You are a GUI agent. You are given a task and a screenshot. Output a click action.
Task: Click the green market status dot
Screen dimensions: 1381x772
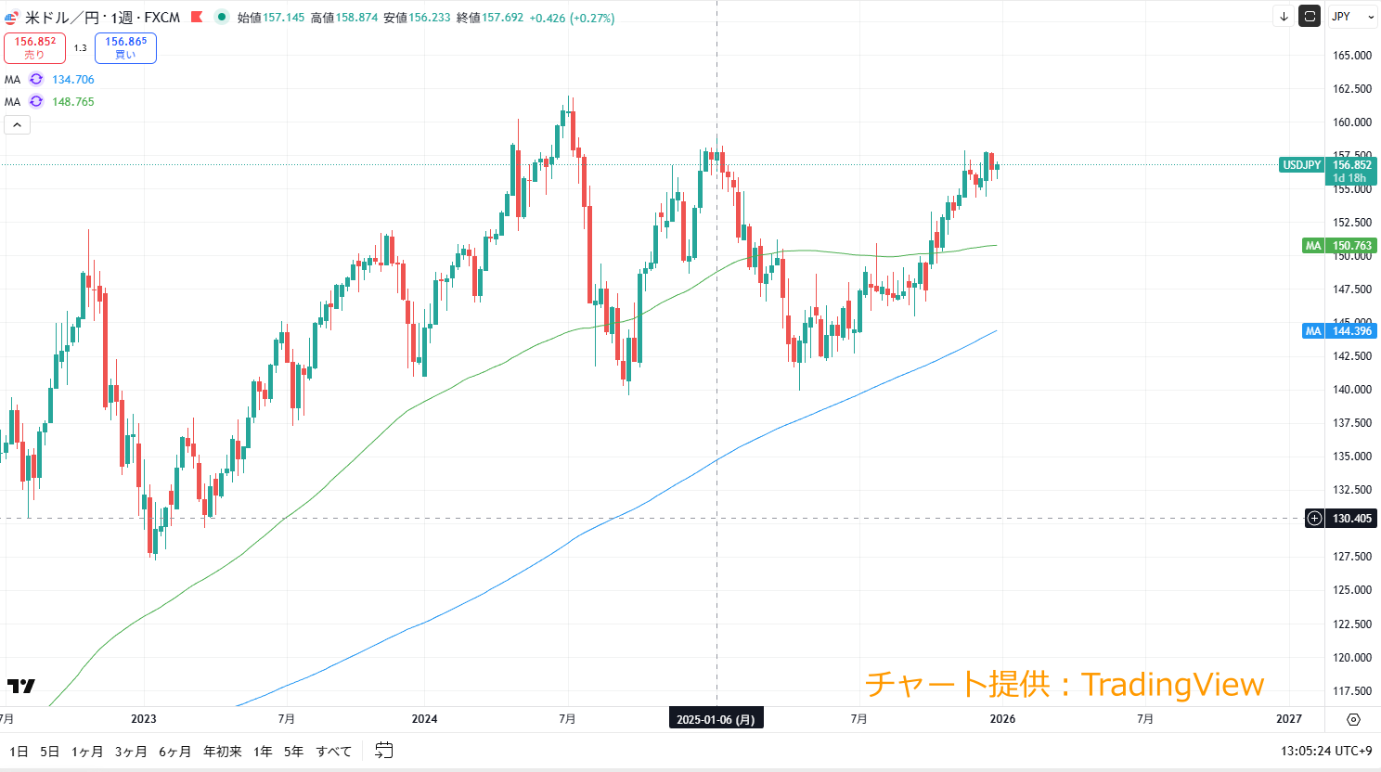221,17
